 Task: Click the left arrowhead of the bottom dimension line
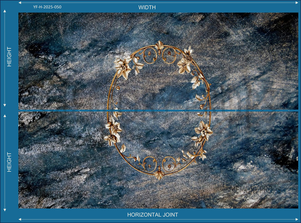20,219
